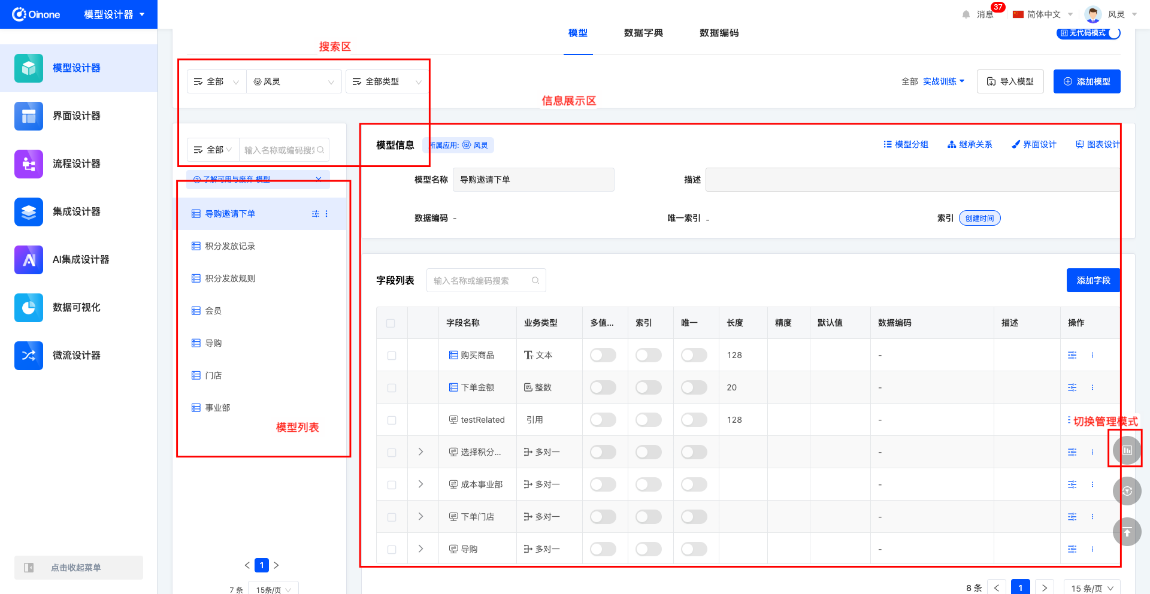The width and height of the screenshot is (1150, 594).
Task: Click the switch management mode floating icon
Action: (1127, 450)
